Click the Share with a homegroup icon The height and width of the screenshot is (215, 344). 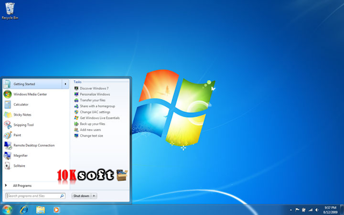76,106
